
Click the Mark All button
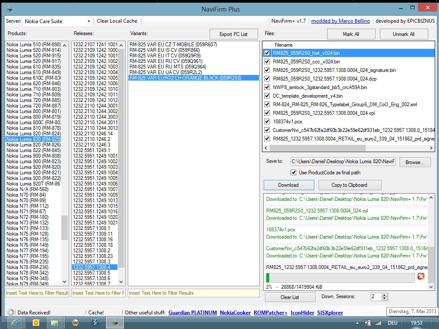point(351,34)
